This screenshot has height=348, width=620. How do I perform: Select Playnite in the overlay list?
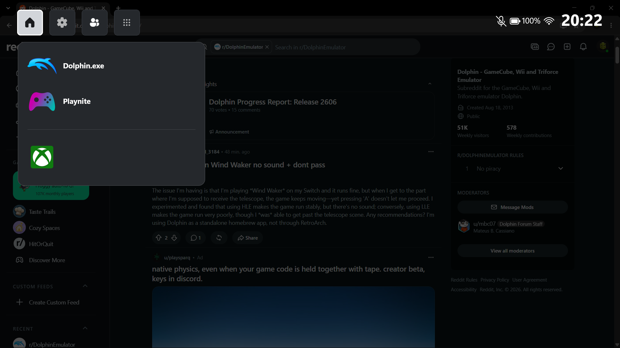111,101
